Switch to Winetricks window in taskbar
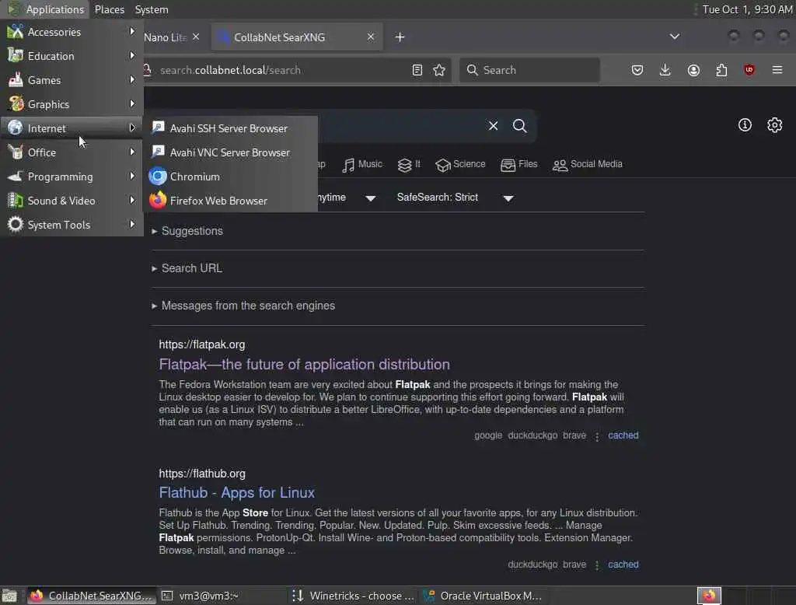Screen dimensions: 796x605 (x=353, y=596)
